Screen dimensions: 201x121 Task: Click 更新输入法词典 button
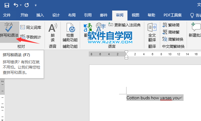click(x=125, y=25)
